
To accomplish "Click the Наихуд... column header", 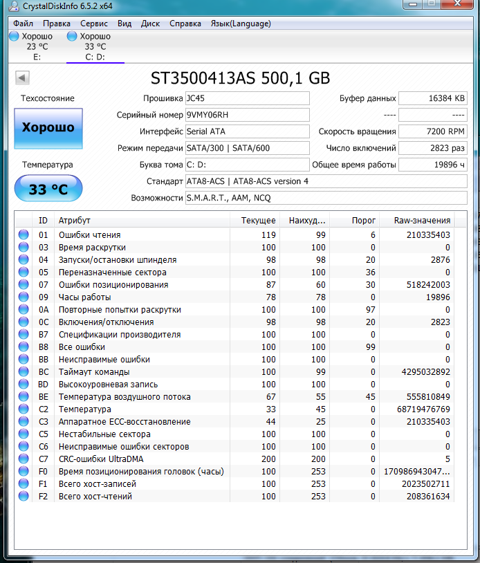I will pyautogui.click(x=304, y=221).
